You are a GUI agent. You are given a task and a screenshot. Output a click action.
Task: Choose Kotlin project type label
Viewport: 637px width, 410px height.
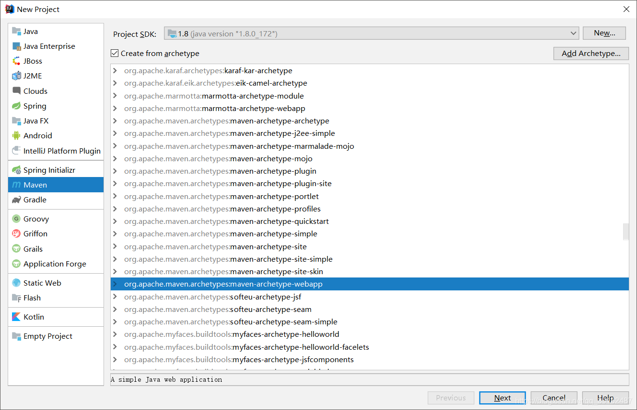[x=34, y=317]
